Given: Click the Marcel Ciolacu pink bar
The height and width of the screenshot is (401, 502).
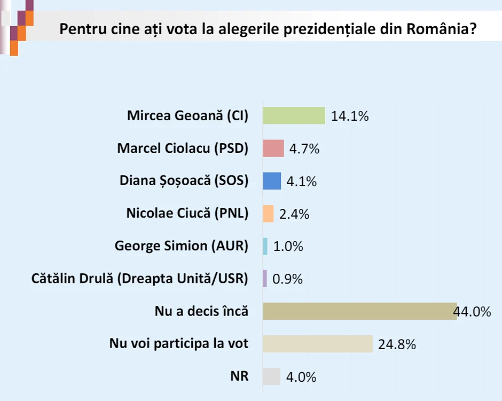Looking at the screenshot, I should coord(273,148).
